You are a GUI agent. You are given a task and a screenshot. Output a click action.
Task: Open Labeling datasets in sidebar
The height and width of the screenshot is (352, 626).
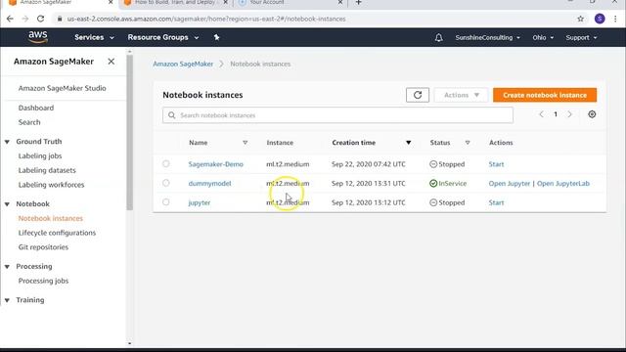(47, 170)
